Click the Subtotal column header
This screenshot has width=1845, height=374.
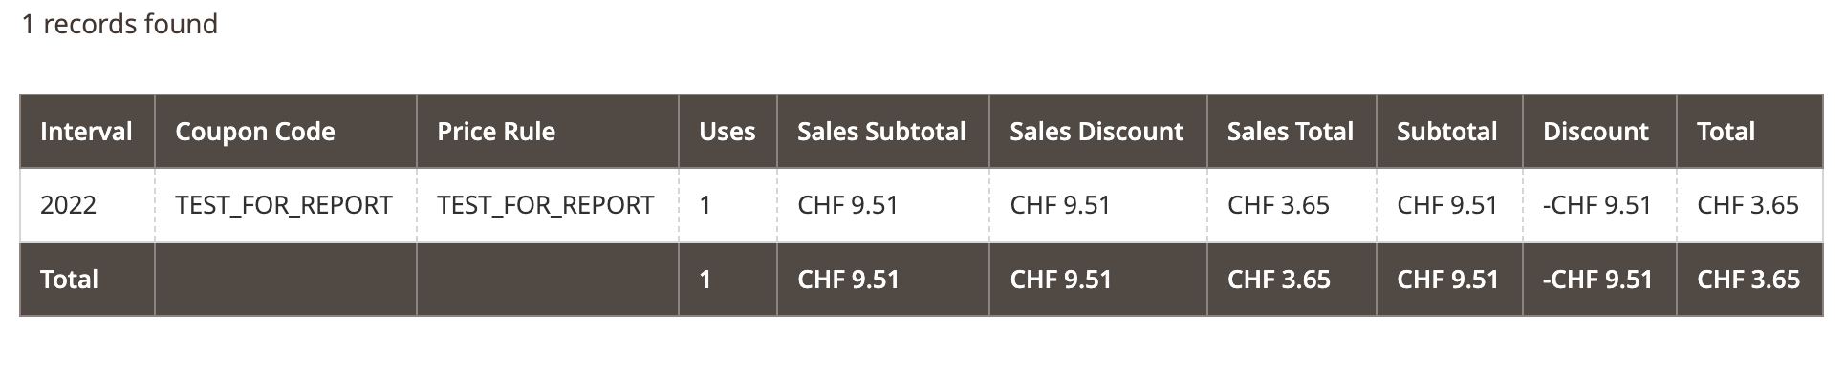click(1448, 132)
